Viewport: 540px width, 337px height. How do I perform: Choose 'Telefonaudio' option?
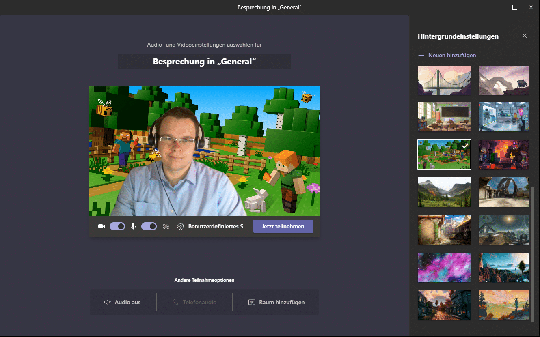194,302
